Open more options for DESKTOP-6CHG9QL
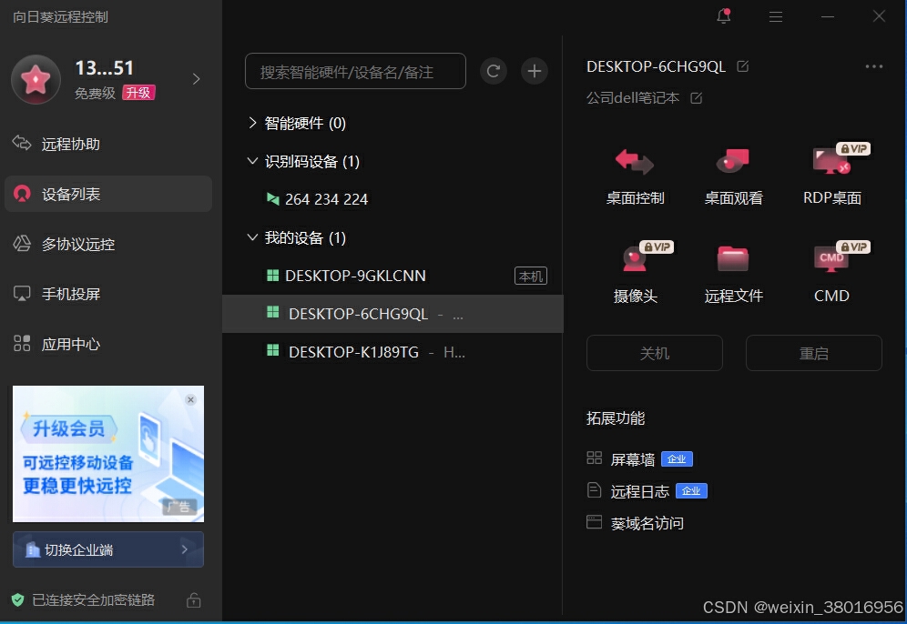The height and width of the screenshot is (624, 907). pos(874,66)
